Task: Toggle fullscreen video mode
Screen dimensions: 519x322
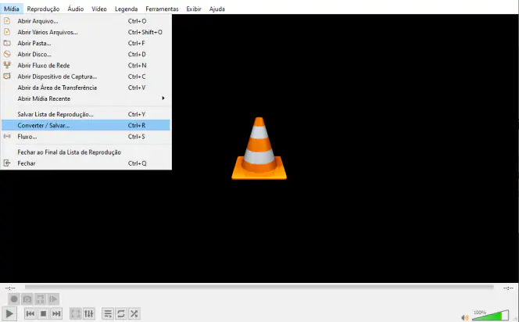Action: (x=76, y=313)
